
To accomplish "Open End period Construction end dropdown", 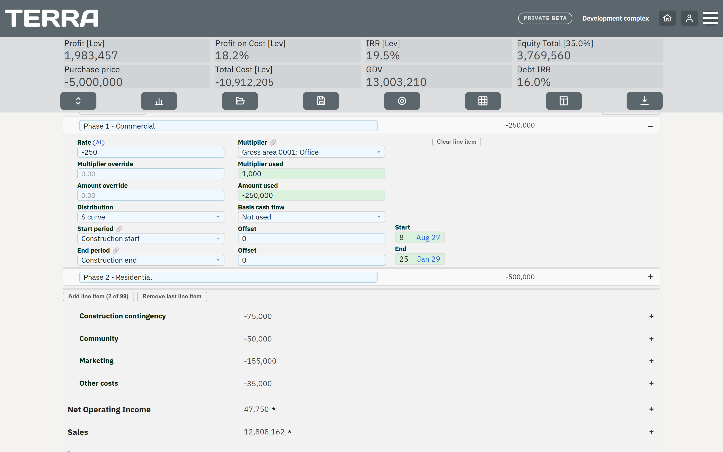I will tap(151, 260).
